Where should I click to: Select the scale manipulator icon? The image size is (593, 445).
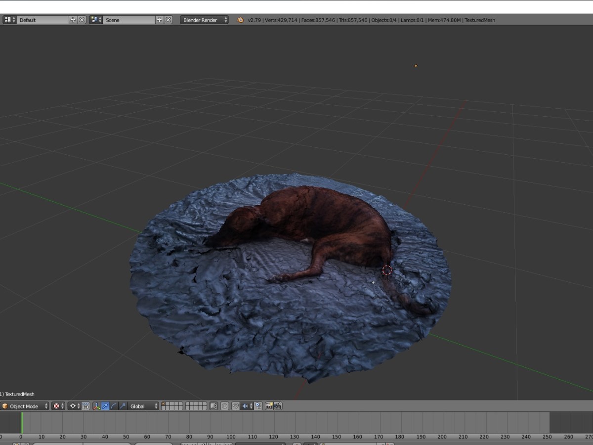click(123, 406)
